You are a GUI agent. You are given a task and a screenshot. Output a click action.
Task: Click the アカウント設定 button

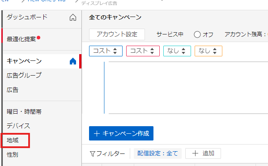pos(117,34)
